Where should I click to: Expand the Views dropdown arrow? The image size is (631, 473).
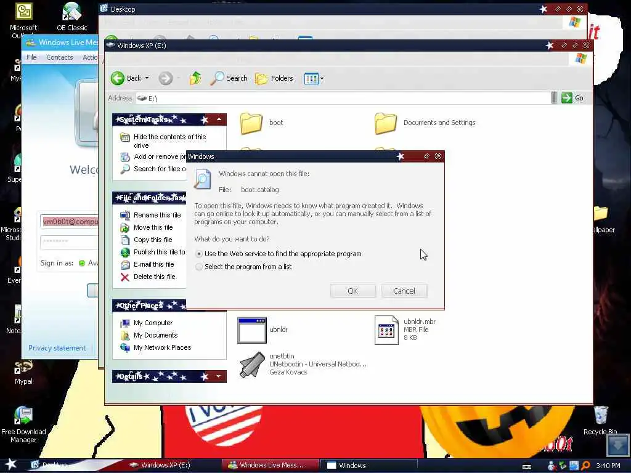322,78
